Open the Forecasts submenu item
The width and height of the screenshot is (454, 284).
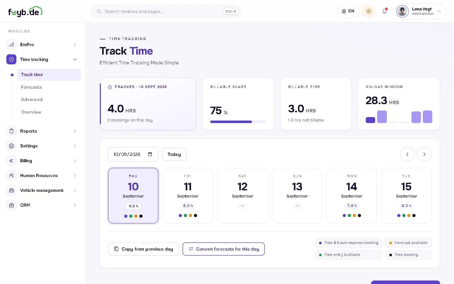[49, 87]
